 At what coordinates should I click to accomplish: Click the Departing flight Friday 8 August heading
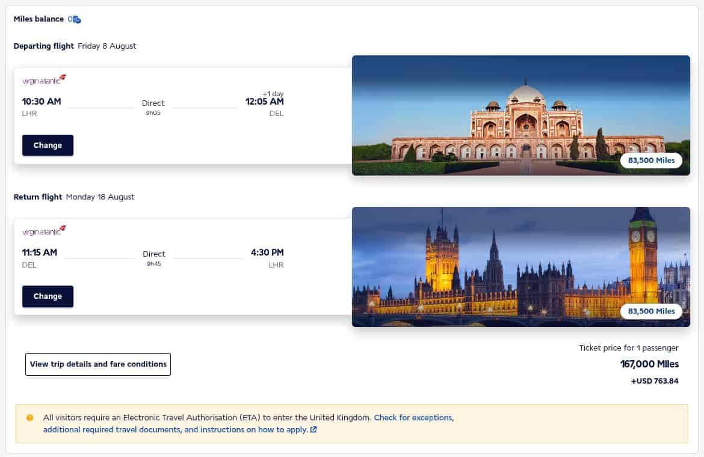pos(75,46)
